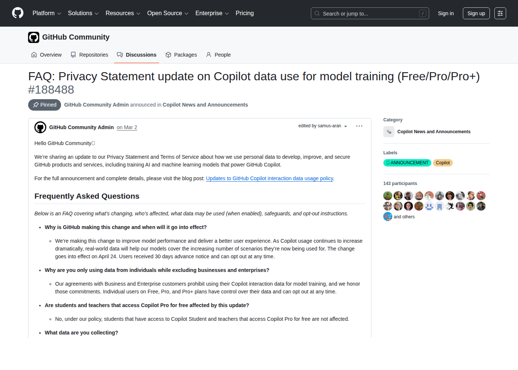Open the People tab

tap(218, 55)
